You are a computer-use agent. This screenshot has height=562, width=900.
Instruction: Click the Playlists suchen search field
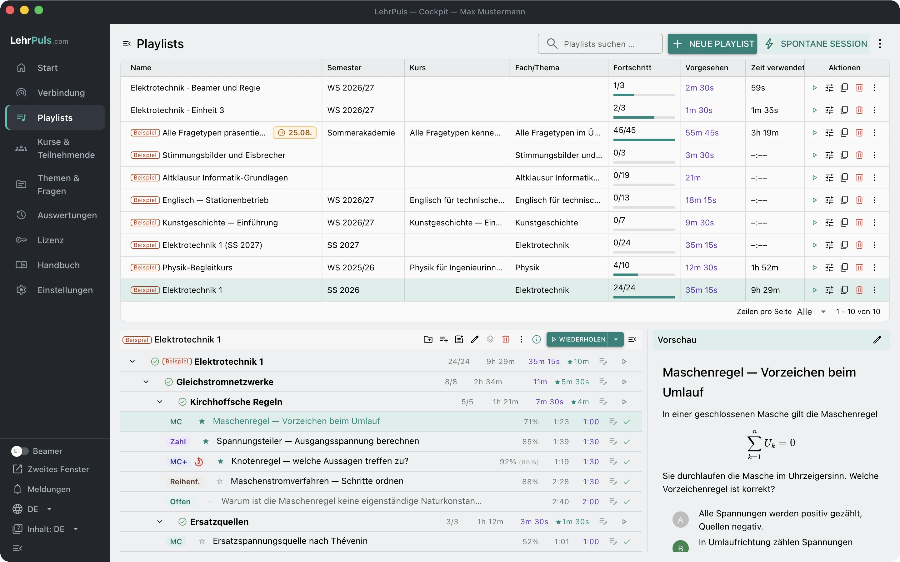click(x=600, y=44)
